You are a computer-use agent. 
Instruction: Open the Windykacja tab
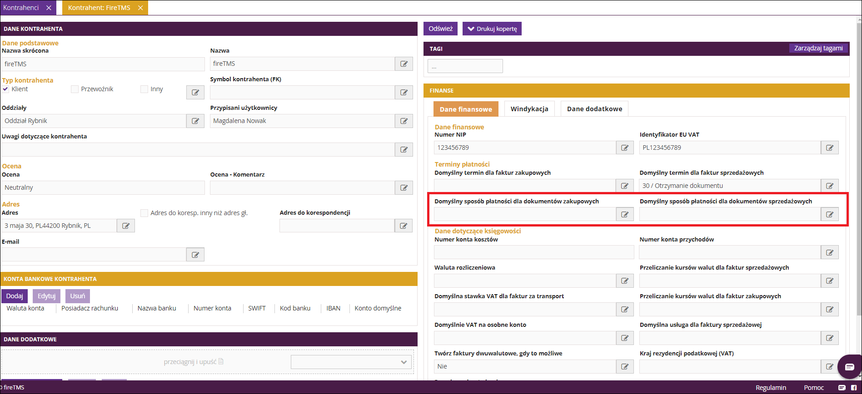coord(529,109)
